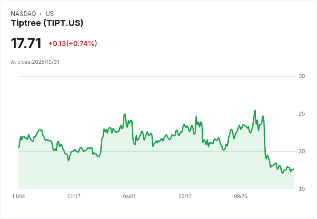Click the US market label
317x219 pixels.
(50, 14)
